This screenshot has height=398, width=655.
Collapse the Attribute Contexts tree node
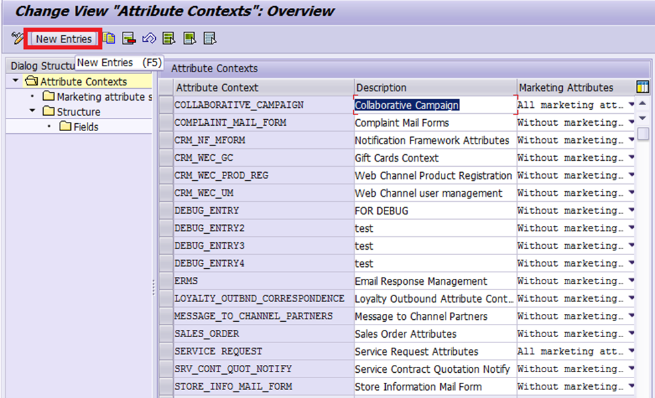click(15, 81)
